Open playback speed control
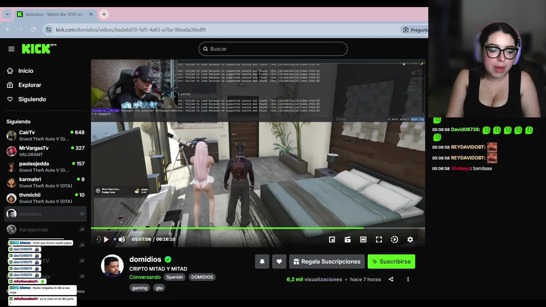Image resolution: width=546 pixels, height=307 pixels. (x=395, y=240)
